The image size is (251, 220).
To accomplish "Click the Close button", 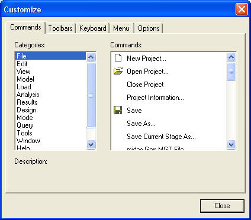I will [222, 206].
